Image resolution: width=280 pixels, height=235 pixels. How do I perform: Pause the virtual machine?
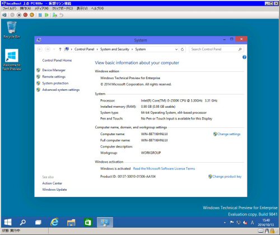coord(40,15)
